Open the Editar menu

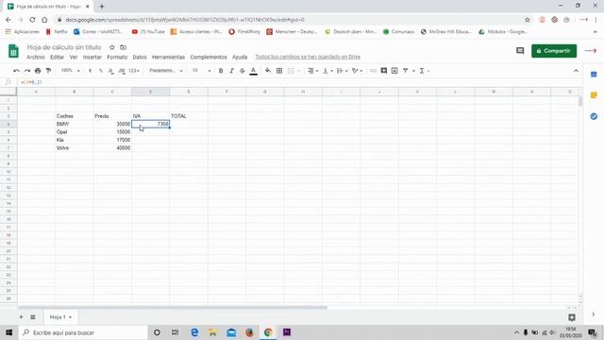(x=57, y=57)
